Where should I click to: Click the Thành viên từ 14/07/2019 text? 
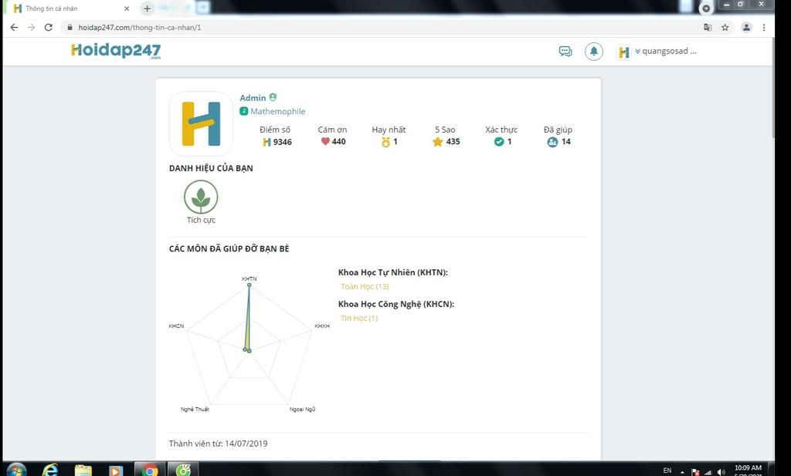pos(219,444)
